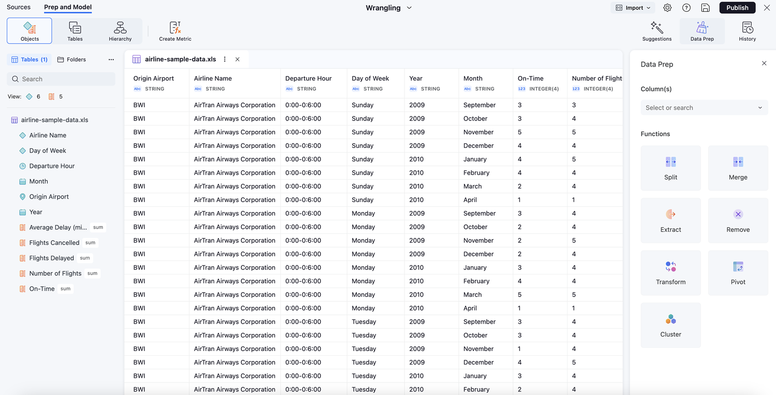Select the Merge function
The image size is (776, 395).
coord(738,168)
